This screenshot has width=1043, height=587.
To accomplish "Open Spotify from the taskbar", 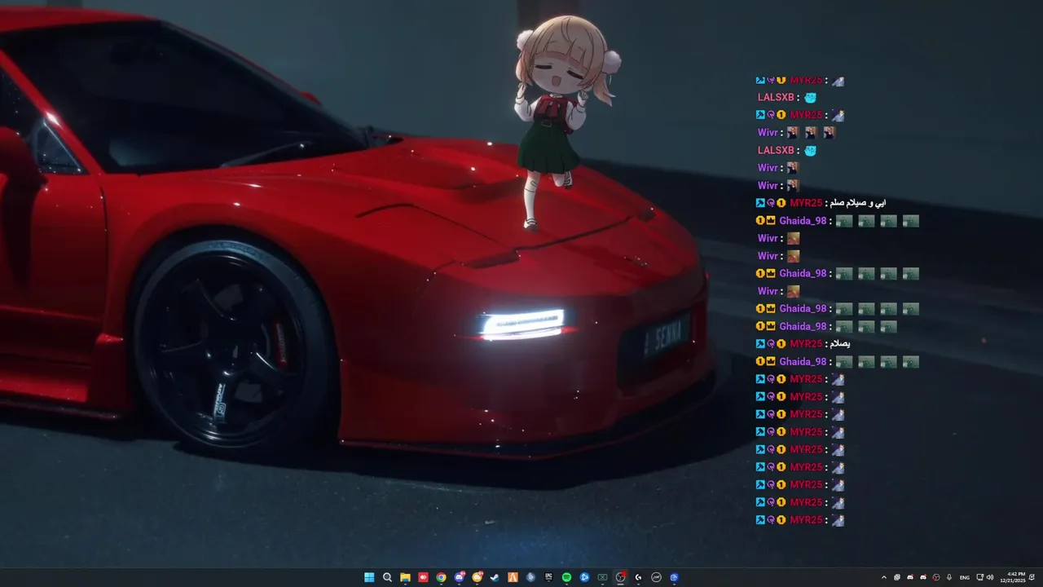I will pos(566,577).
